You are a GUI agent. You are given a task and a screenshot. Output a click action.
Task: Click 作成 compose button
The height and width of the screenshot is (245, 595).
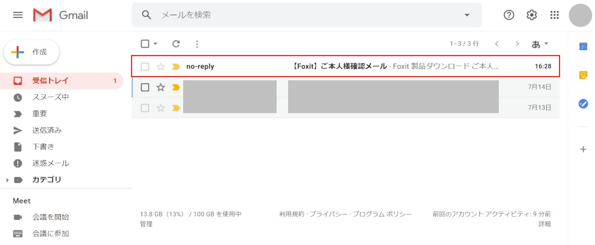click(31, 52)
